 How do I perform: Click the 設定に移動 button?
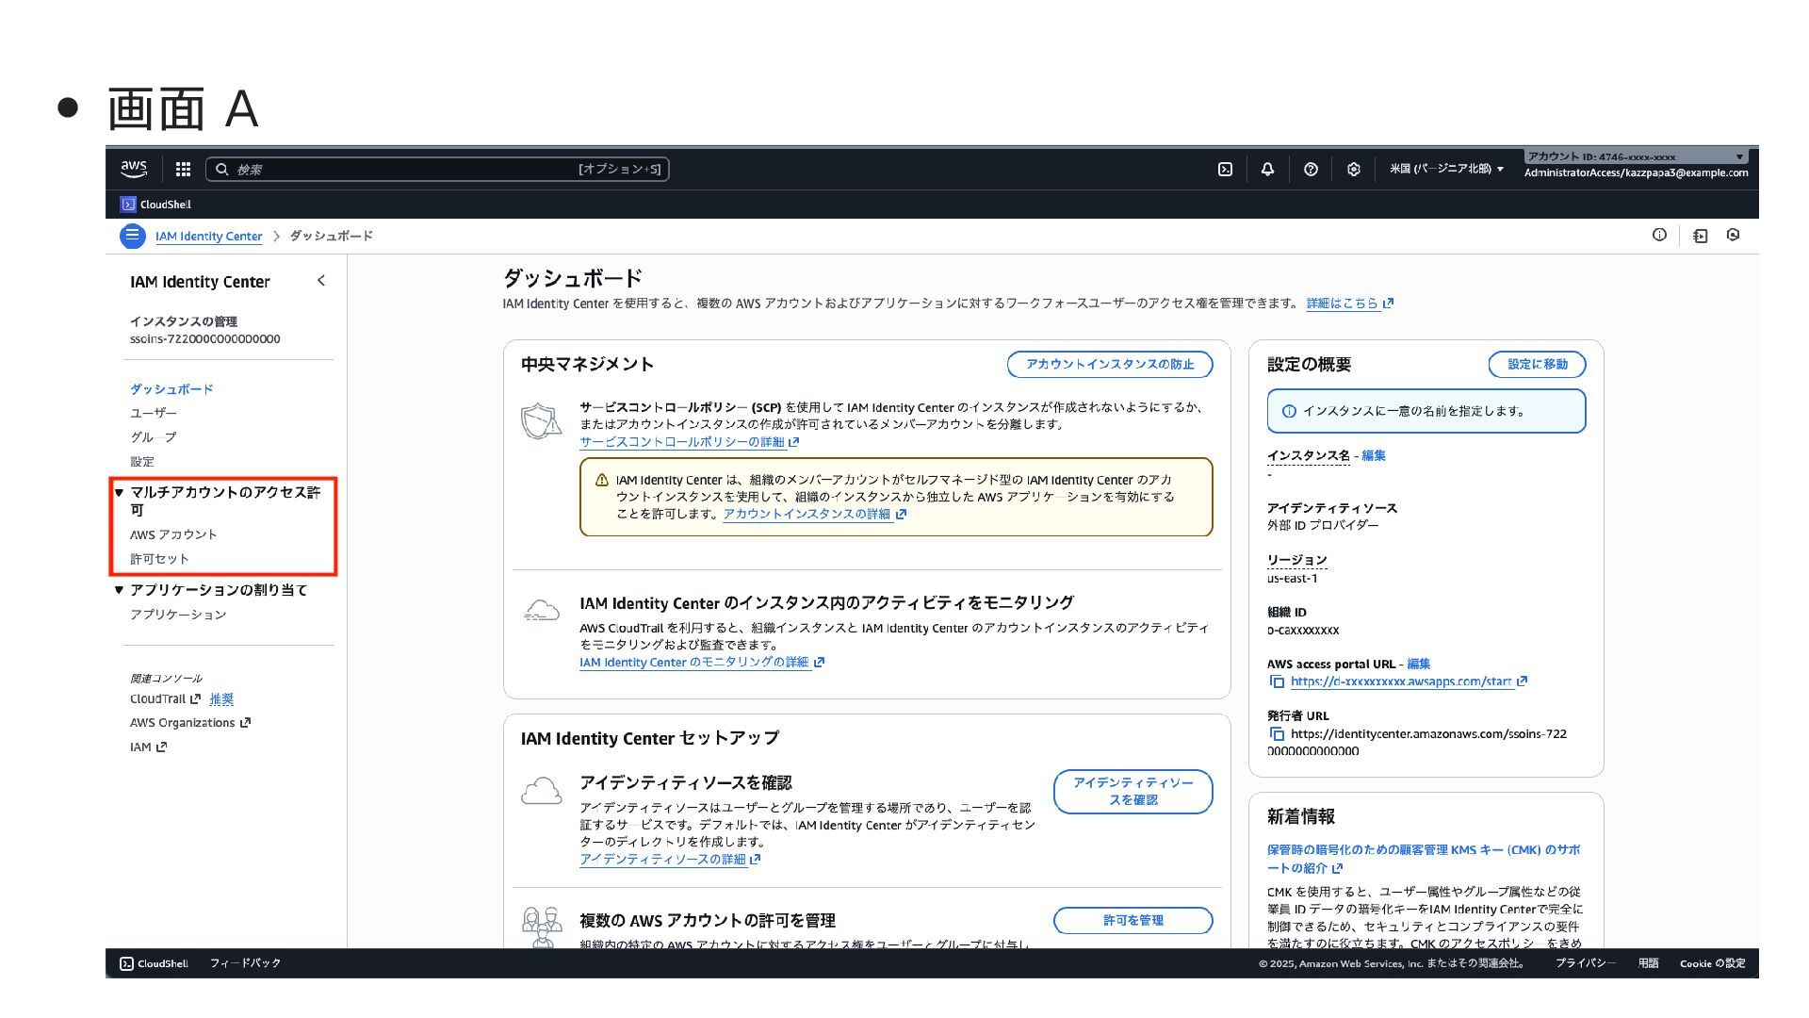[1537, 365]
